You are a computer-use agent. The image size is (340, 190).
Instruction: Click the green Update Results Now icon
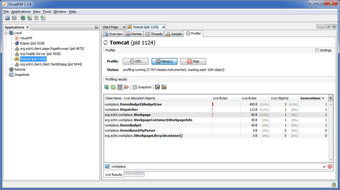click(113, 87)
